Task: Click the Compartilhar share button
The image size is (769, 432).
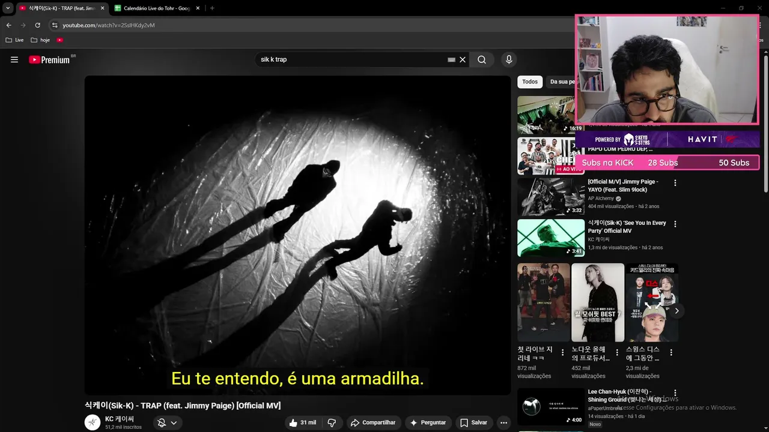Action: click(x=373, y=422)
